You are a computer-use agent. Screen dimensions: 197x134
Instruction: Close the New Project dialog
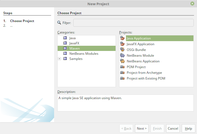192,4
